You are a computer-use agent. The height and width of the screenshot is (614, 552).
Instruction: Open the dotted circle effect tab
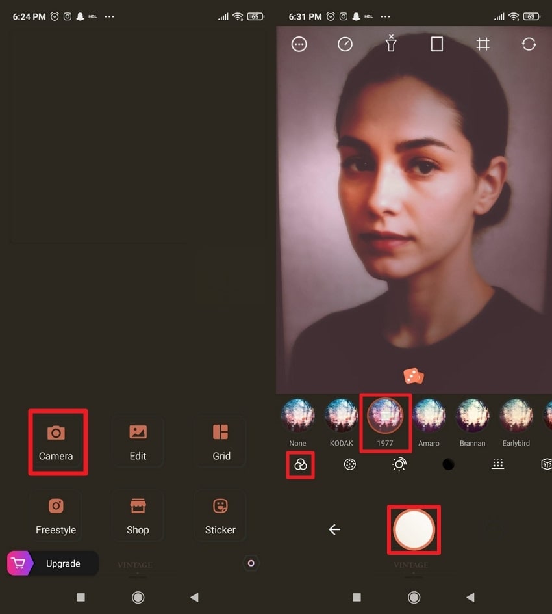349,464
